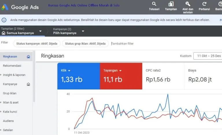Click Status kampanye: Aktif, Dijeda filter chip
This screenshot has height=135, width=222.
pyautogui.click(x=37, y=44)
